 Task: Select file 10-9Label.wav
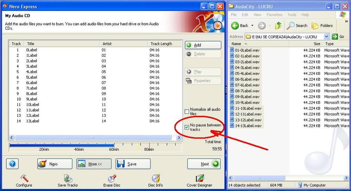point(247,102)
